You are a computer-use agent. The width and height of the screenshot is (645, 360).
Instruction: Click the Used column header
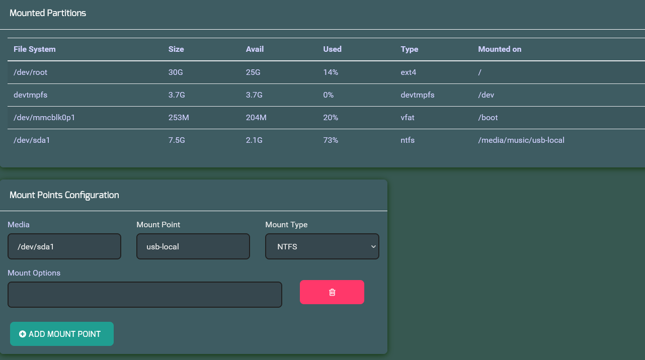tap(332, 49)
